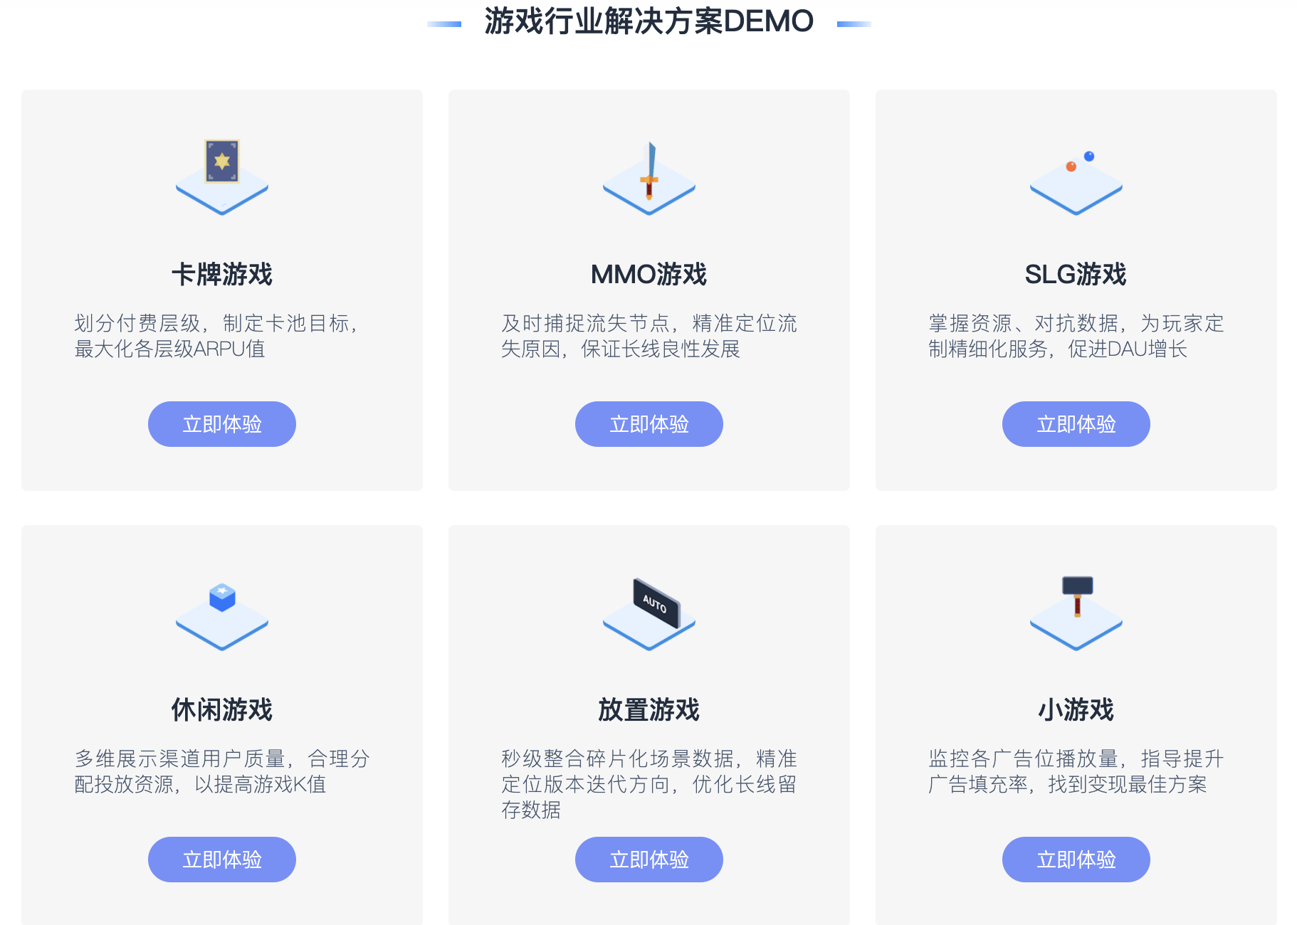Open 休闲游戏 demo using 立即体验 button
1297x925 pixels.
(222, 860)
